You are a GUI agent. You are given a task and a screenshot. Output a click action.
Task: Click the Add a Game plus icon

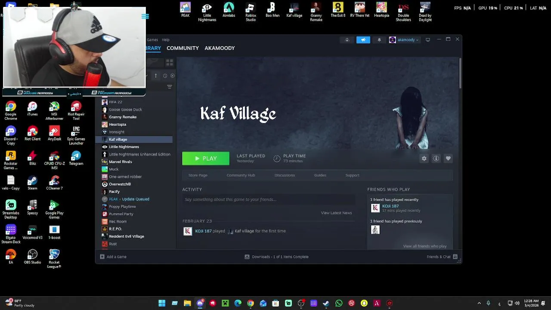(102, 257)
